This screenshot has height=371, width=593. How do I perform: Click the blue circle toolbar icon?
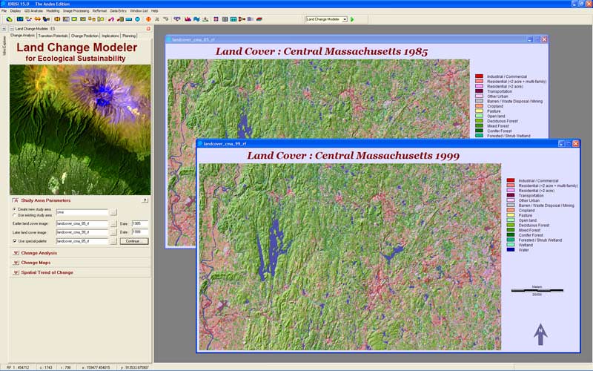click(x=138, y=19)
